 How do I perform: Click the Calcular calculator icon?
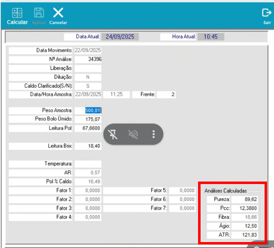pos(17,13)
